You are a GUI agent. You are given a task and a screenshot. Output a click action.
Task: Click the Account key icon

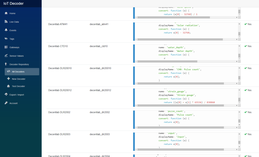[x=6, y=103]
